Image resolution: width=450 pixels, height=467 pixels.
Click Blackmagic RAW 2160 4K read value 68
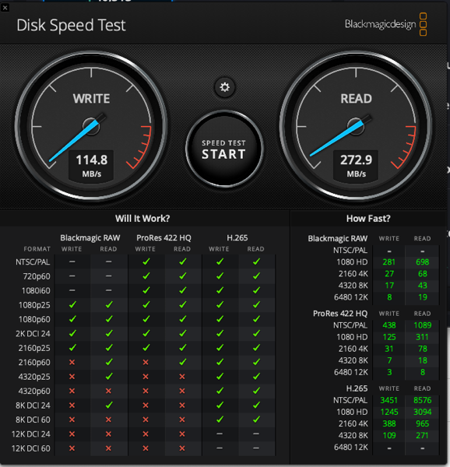click(x=422, y=274)
